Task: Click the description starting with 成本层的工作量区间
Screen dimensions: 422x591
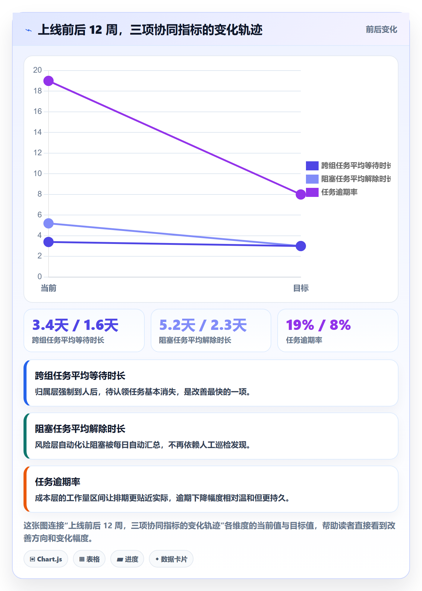Action: (163, 498)
